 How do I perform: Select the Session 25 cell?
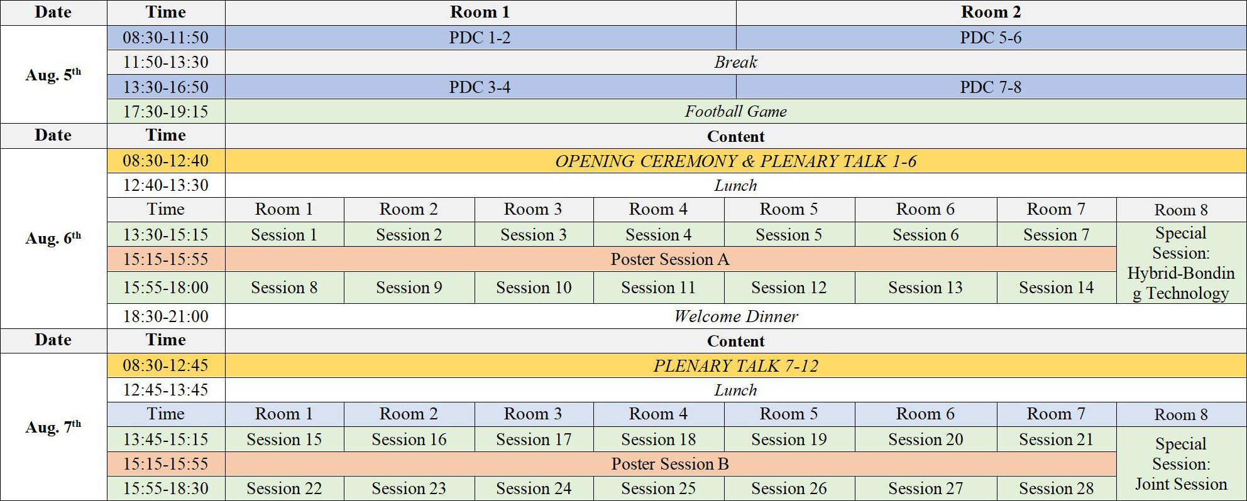pyautogui.click(x=659, y=488)
